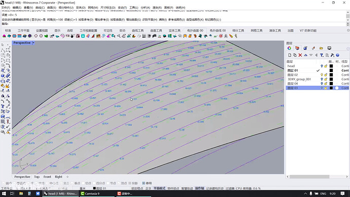This screenshot has height=197, width=350.
Task: Switch to the Front viewport tab
Action: coord(47,177)
